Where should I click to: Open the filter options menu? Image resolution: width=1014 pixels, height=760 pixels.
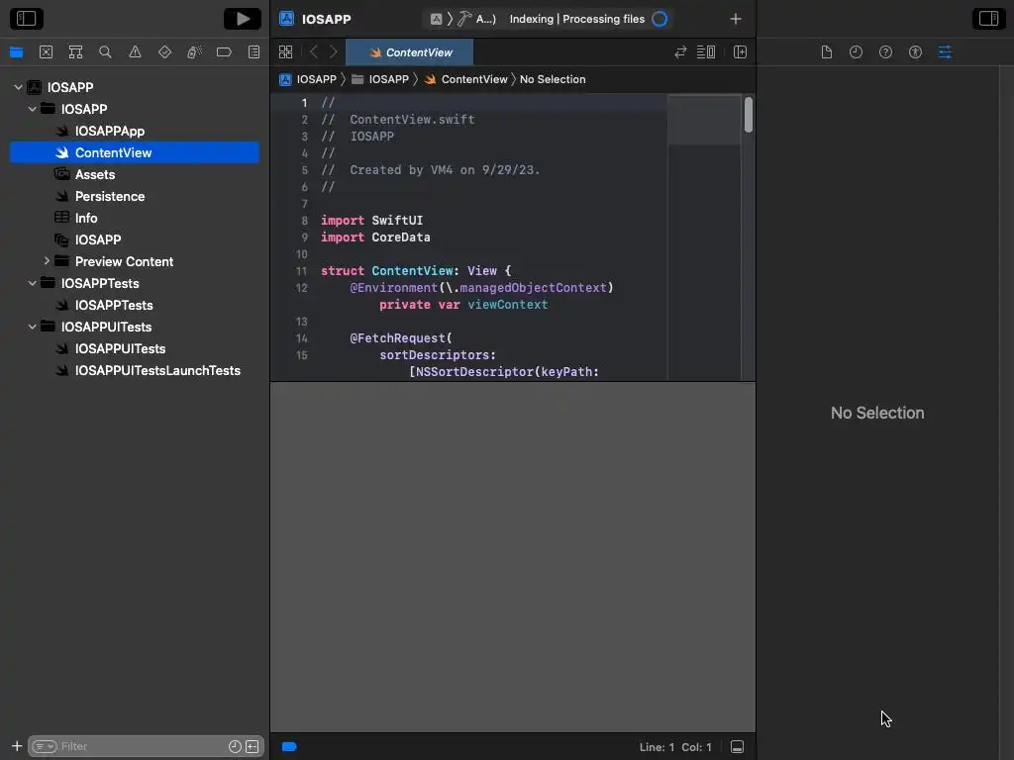(44, 746)
